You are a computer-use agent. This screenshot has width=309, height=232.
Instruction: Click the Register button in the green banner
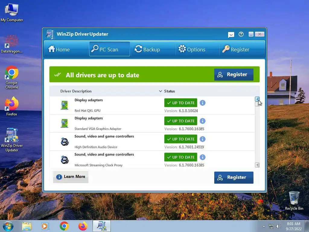234,75
